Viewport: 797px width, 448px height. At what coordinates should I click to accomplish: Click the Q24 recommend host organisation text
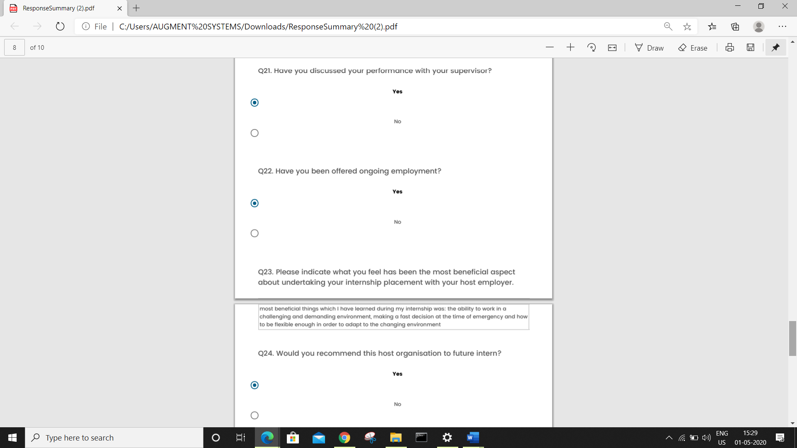(x=379, y=353)
